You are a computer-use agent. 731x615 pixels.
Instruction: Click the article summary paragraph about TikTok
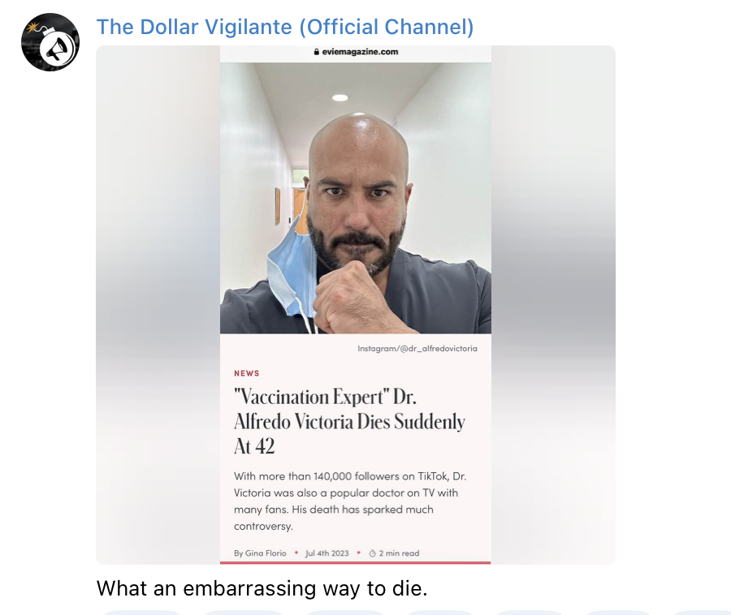point(350,501)
